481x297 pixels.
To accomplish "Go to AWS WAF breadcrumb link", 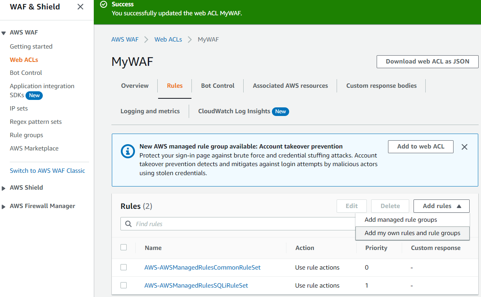I will [125, 40].
